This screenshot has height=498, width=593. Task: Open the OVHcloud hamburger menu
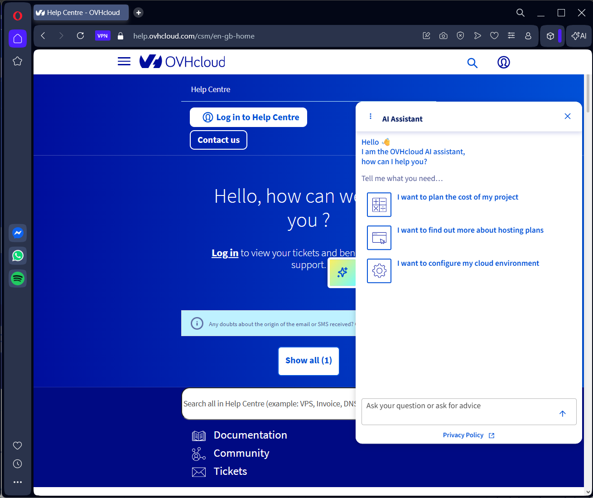[x=124, y=62]
